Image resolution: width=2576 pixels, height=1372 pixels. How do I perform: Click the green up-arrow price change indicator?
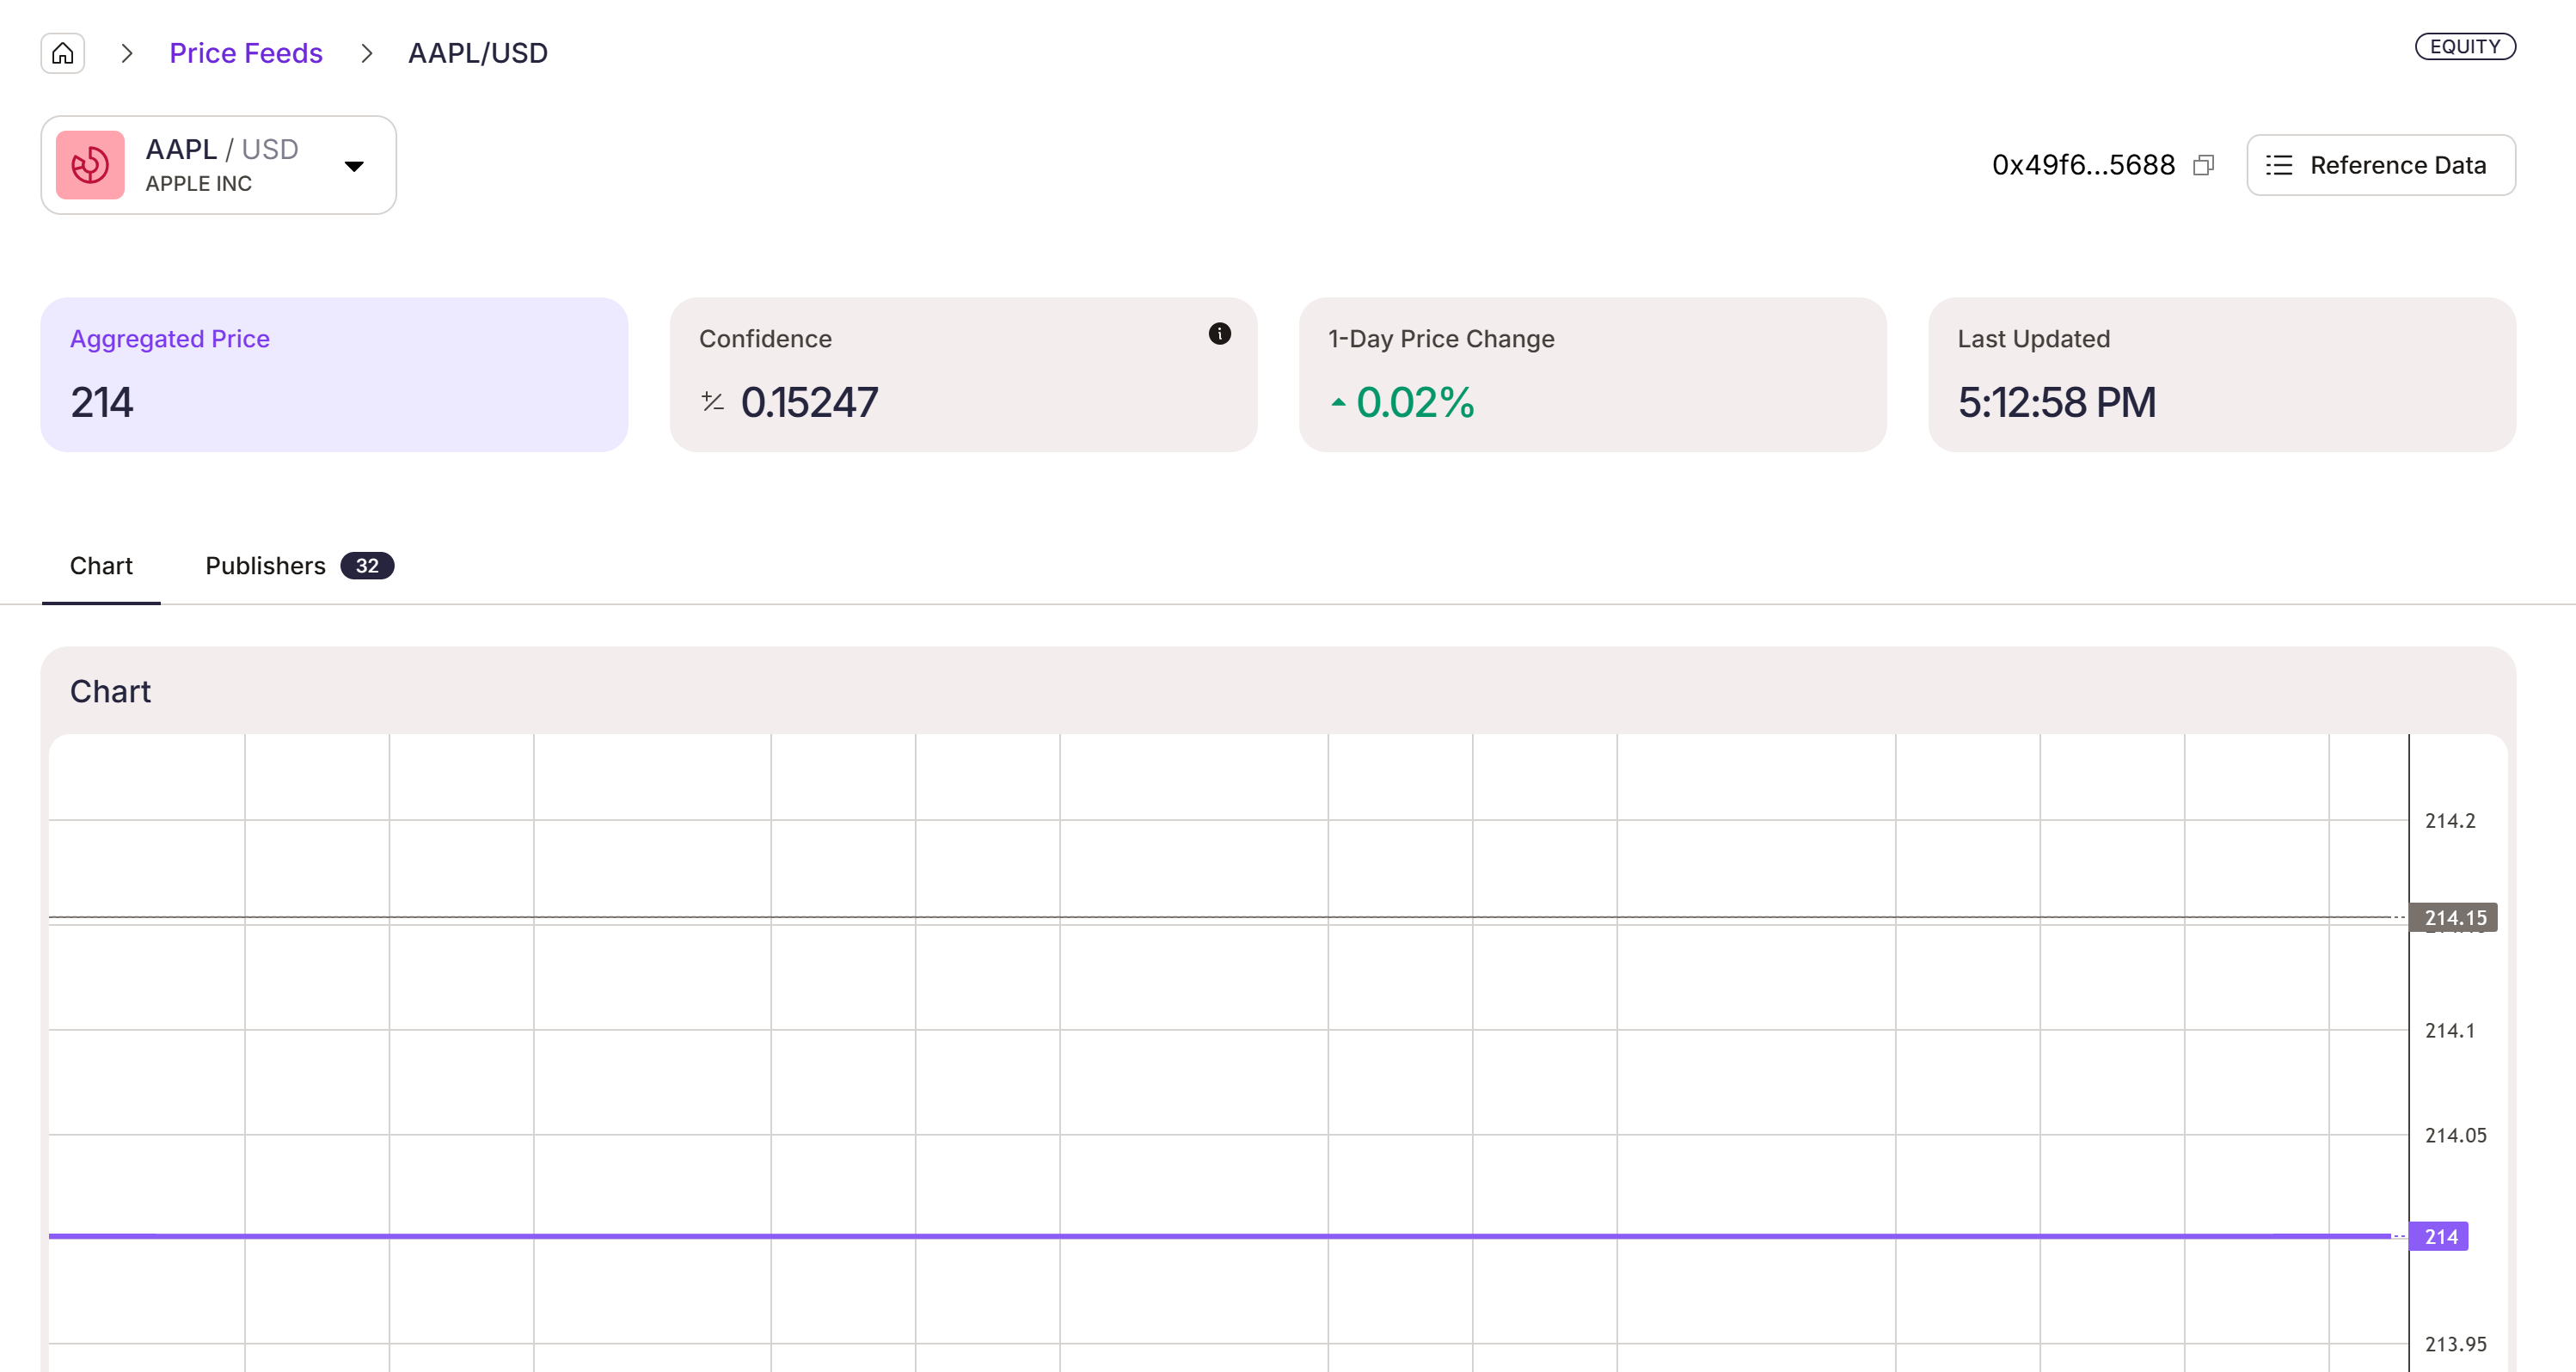pyautogui.click(x=1338, y=402)
